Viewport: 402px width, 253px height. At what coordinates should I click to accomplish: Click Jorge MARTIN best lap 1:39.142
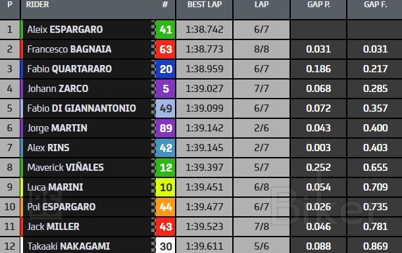[x=205, y=128]
